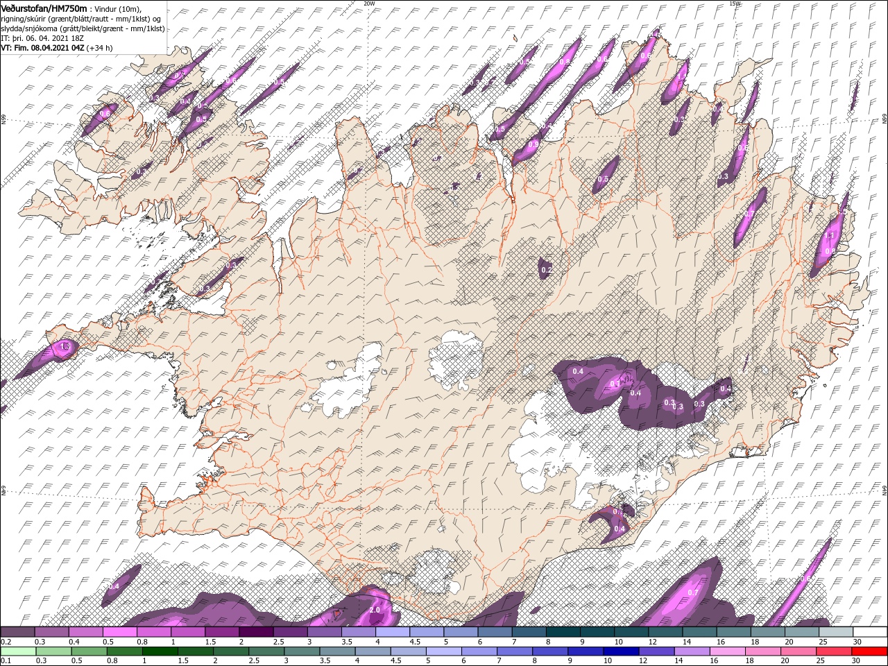Click the 3–3.5 swatch in the lower legend row
Image resolution: width=888 pixels, height=666 pixels.
click(302, 651)
